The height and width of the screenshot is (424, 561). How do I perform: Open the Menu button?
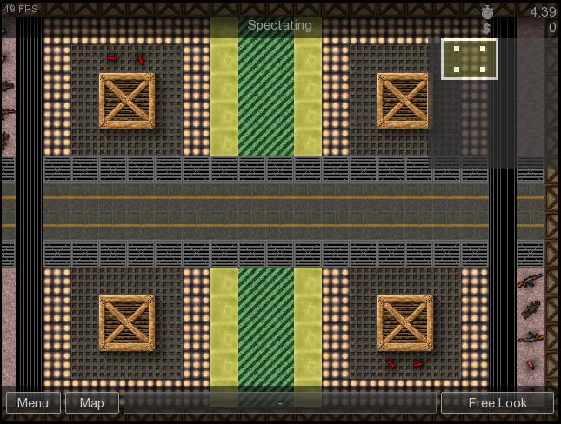[x=33, y=403]
